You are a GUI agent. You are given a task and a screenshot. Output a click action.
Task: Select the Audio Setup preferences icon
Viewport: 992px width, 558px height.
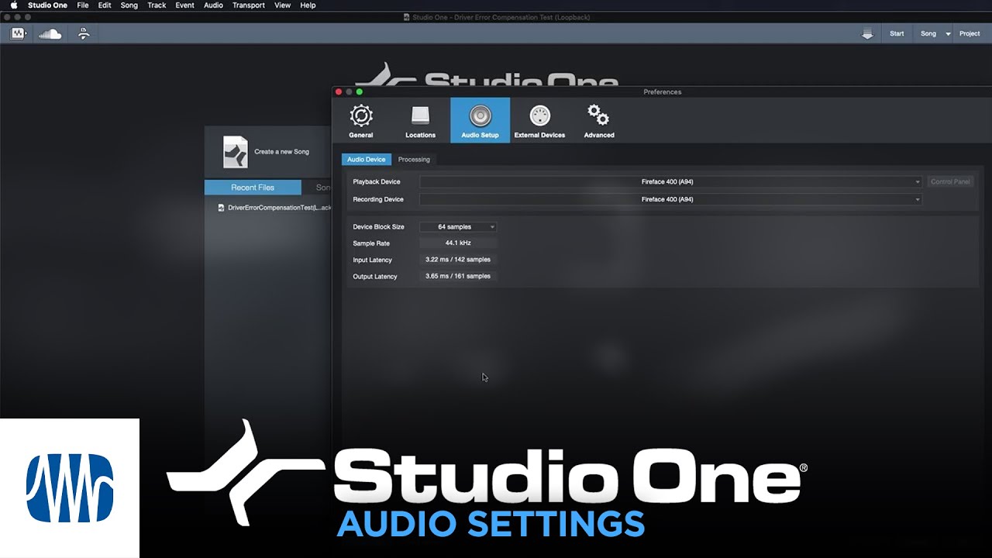coord(480,121)
